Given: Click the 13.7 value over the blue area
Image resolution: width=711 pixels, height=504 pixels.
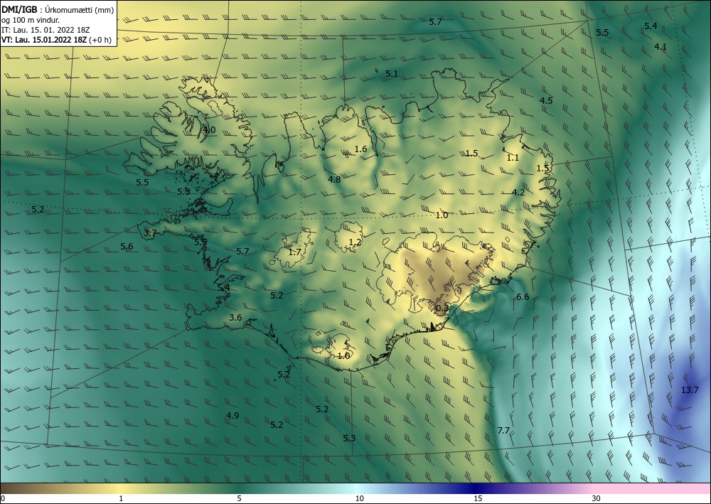Looking at the screenshot, I should (690, 390).
